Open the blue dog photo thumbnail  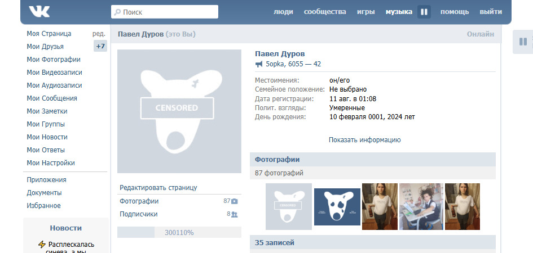pos(337,206)
